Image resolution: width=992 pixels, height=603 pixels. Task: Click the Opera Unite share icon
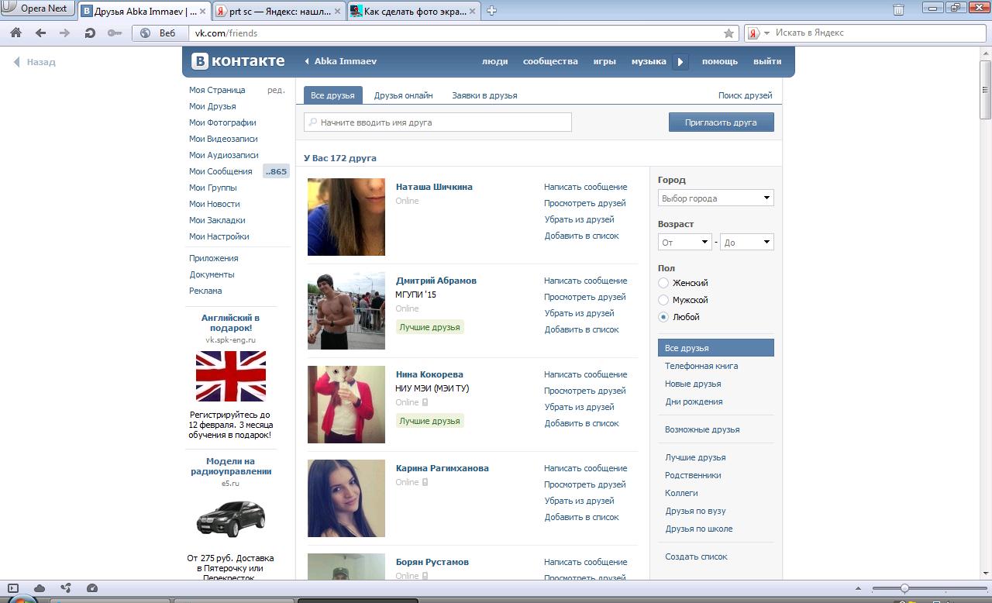[x=66, y=588]
